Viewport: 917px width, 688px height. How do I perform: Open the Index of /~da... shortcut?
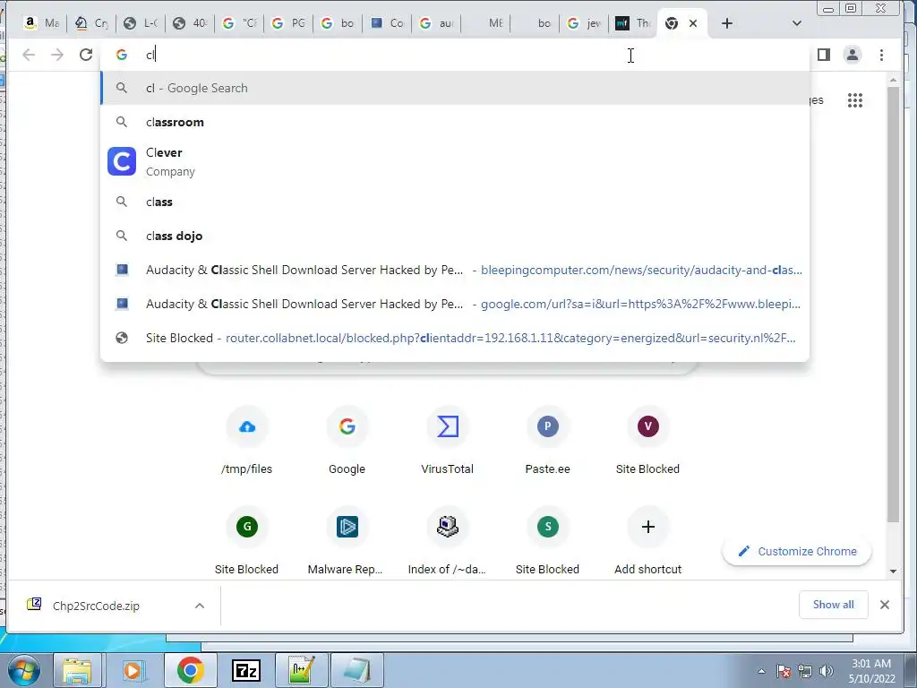tap(448, 539)
